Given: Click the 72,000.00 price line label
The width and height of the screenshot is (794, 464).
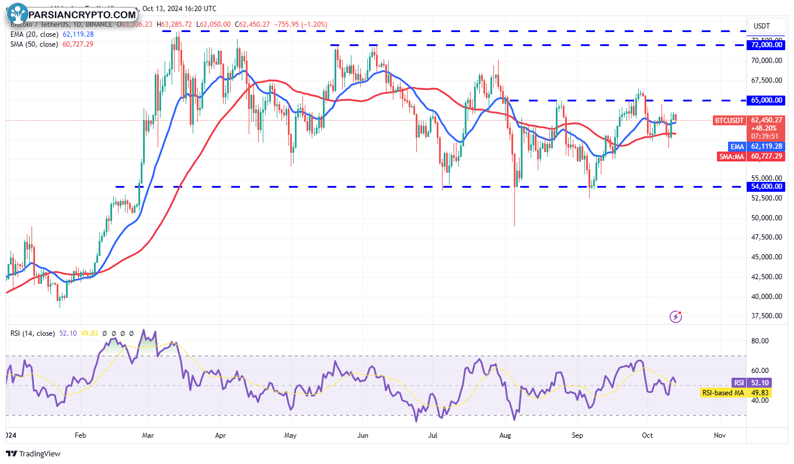Looking at the screenshot, I should tap(767, 45).
